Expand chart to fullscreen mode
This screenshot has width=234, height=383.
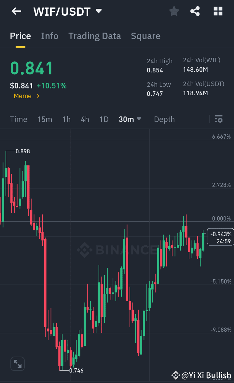[17, 363]
